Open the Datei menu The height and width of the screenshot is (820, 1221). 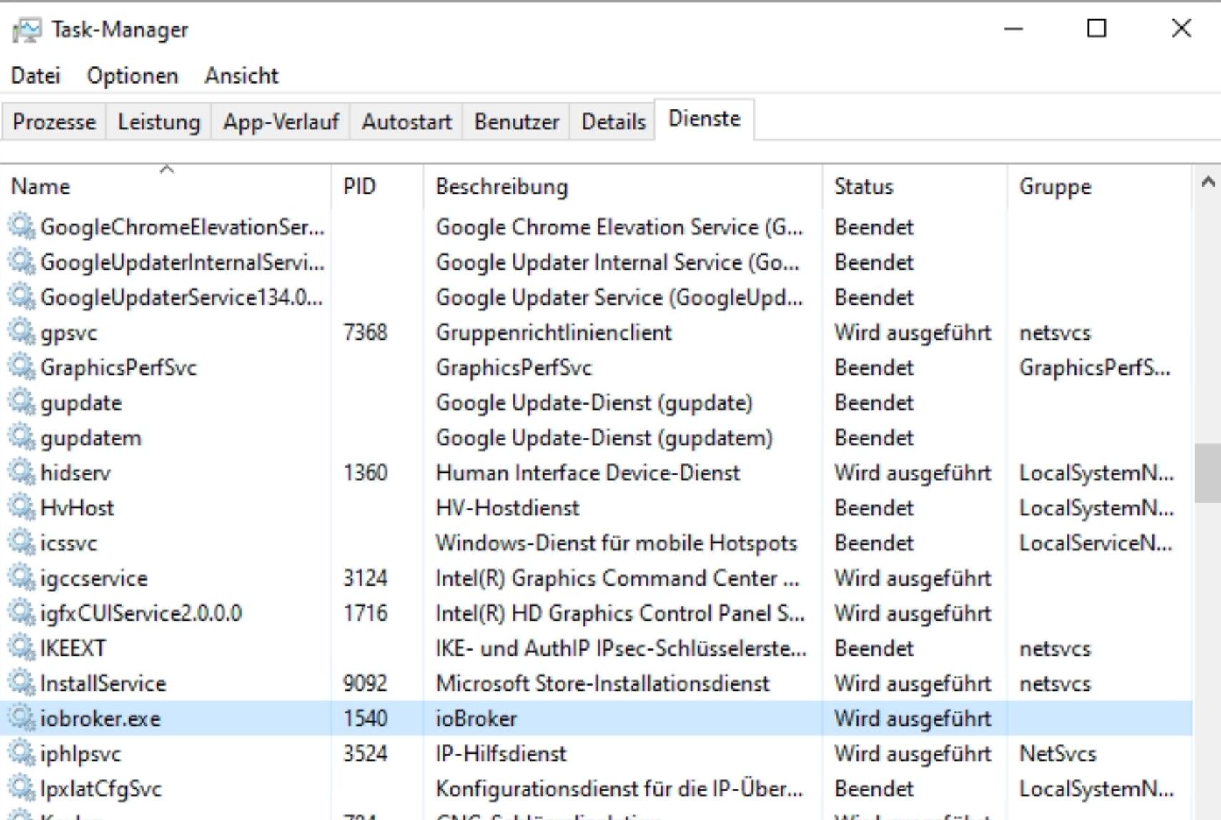pos(36,75)
